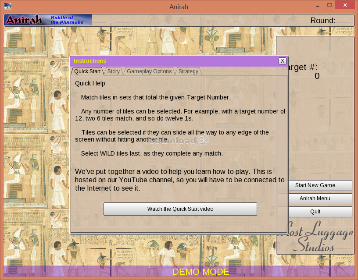Click the Anirah app icon in title bar
The height and width of the screenshot is (280, 358).
(x=8, y=7)
